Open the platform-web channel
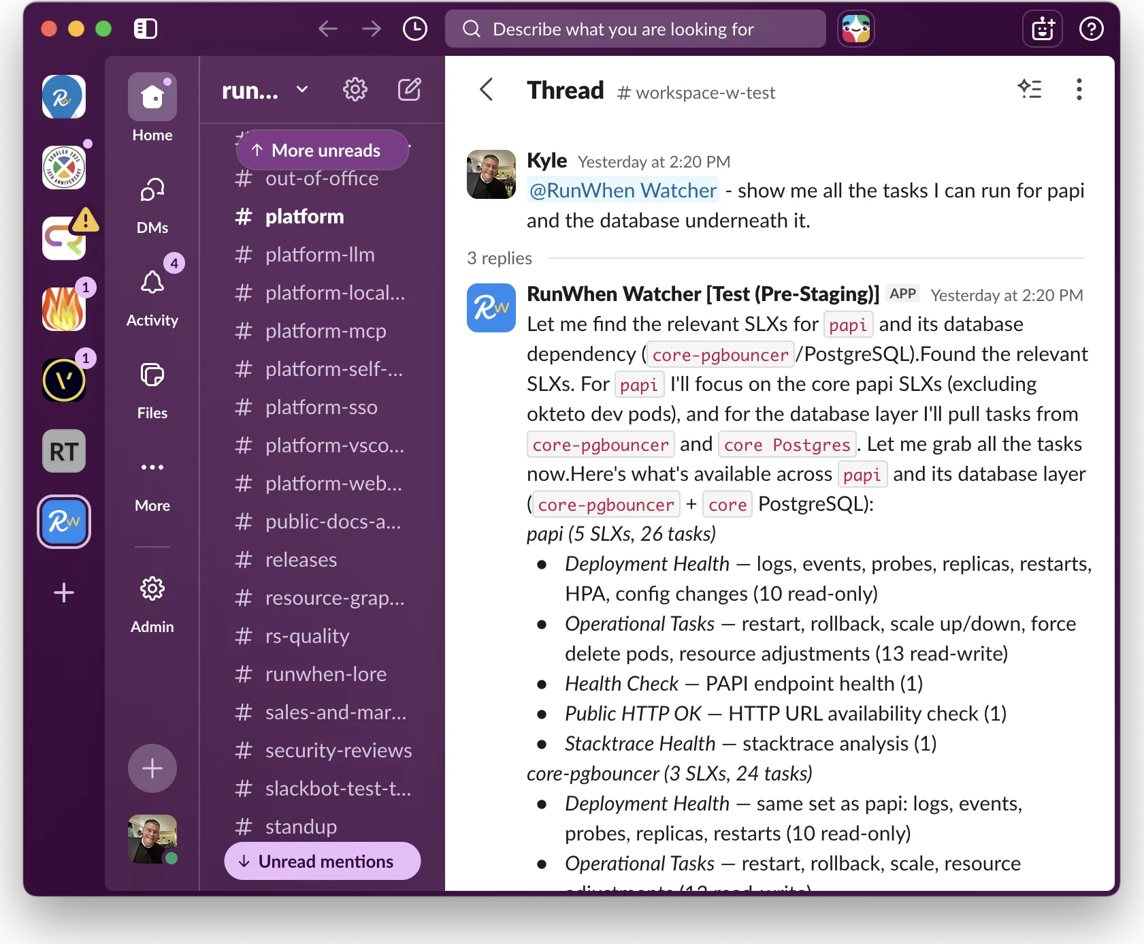 (323, 484)
